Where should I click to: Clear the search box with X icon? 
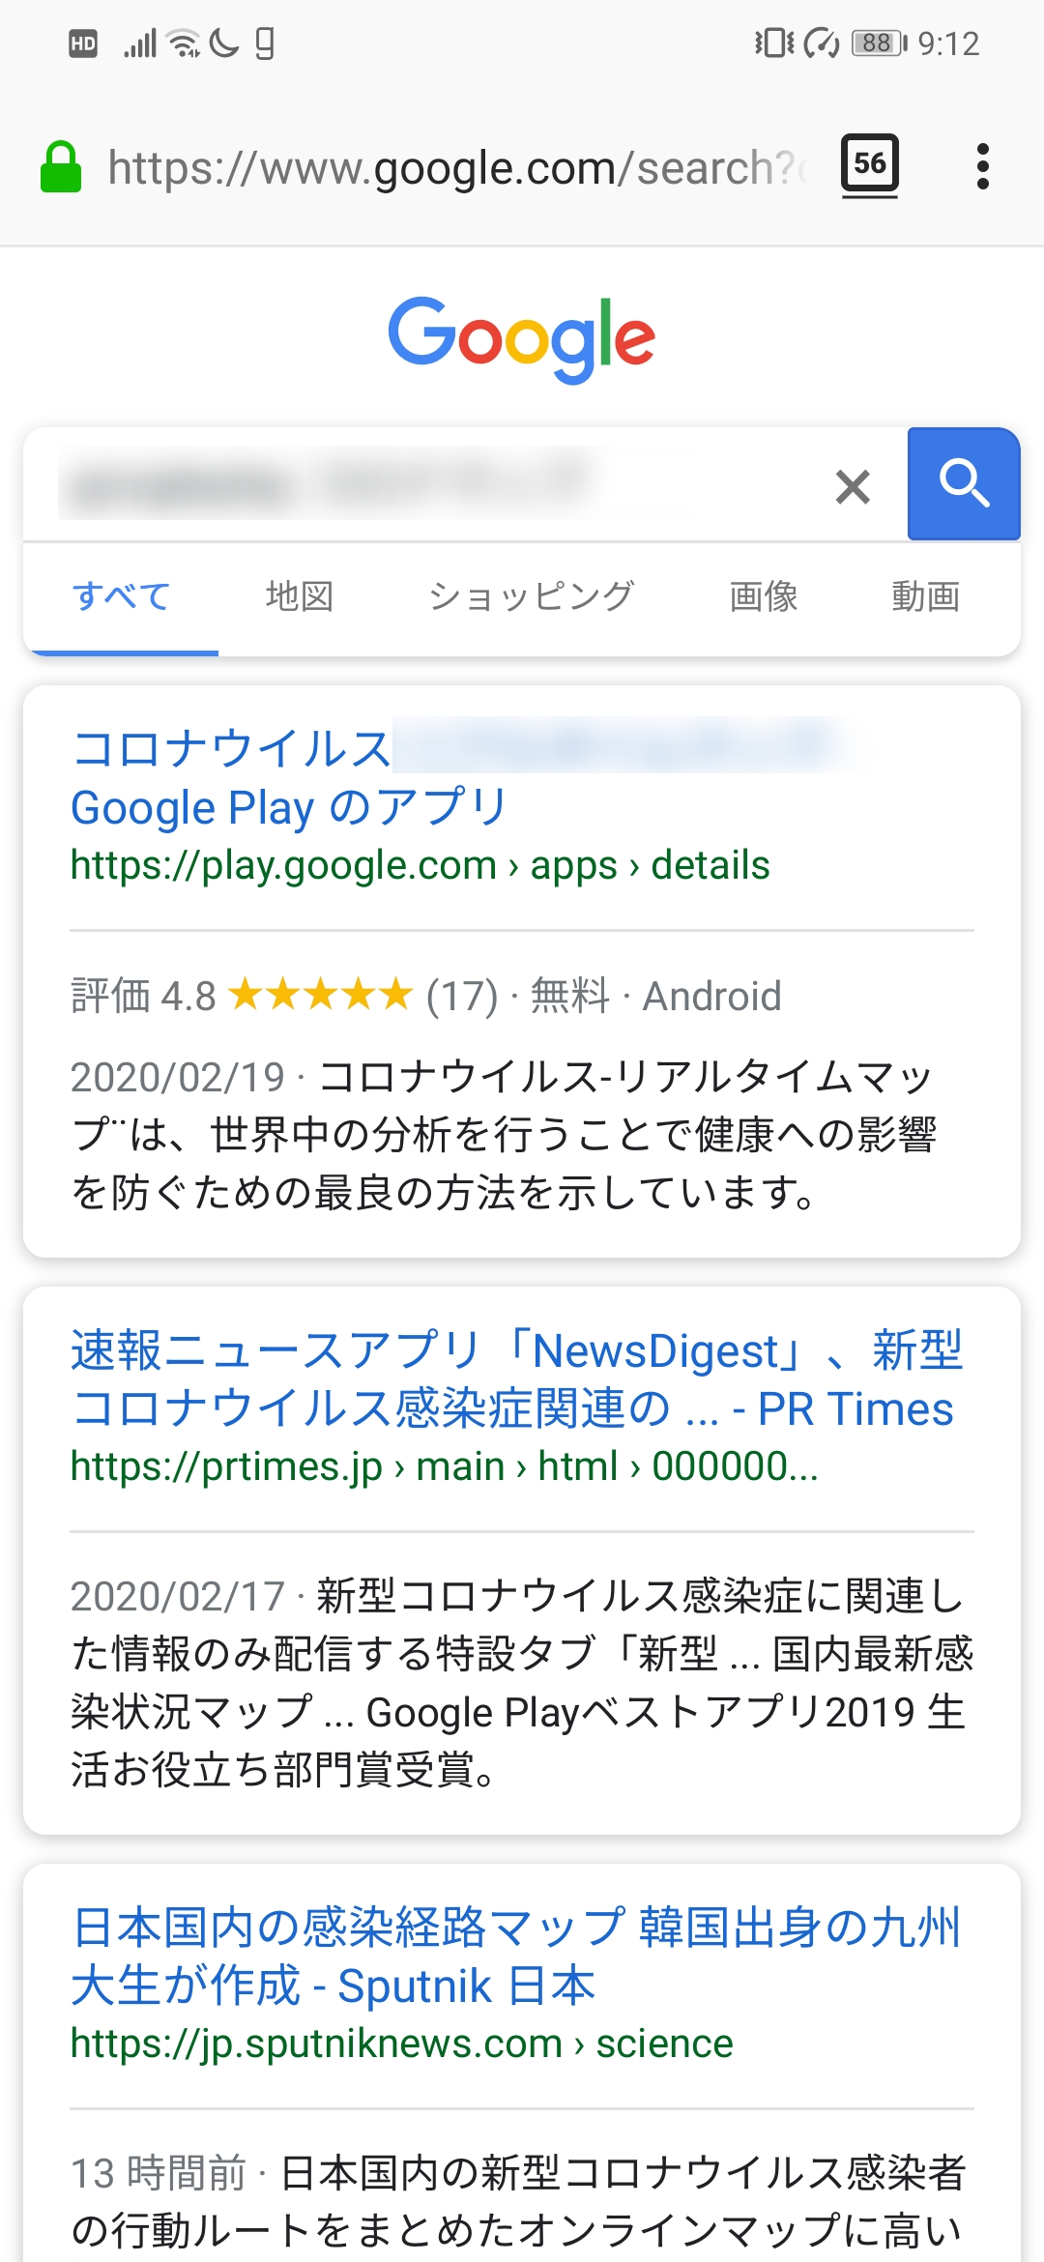pyautogui.click(x=853, y=486)
